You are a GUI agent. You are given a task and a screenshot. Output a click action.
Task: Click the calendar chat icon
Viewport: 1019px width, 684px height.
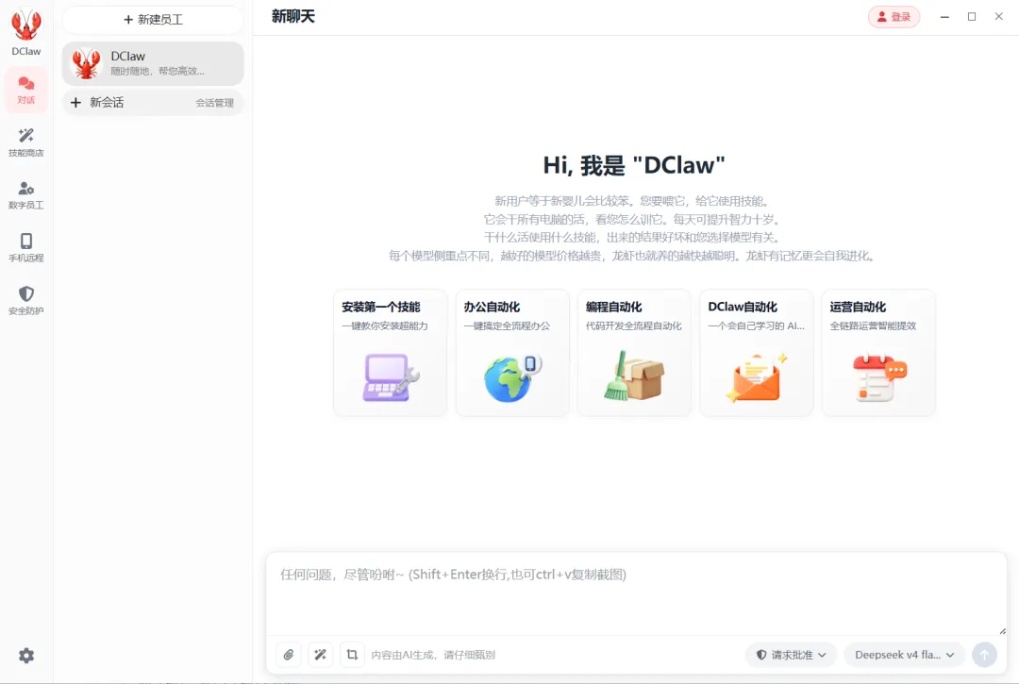pyautogui.click(x=878, y=377)
